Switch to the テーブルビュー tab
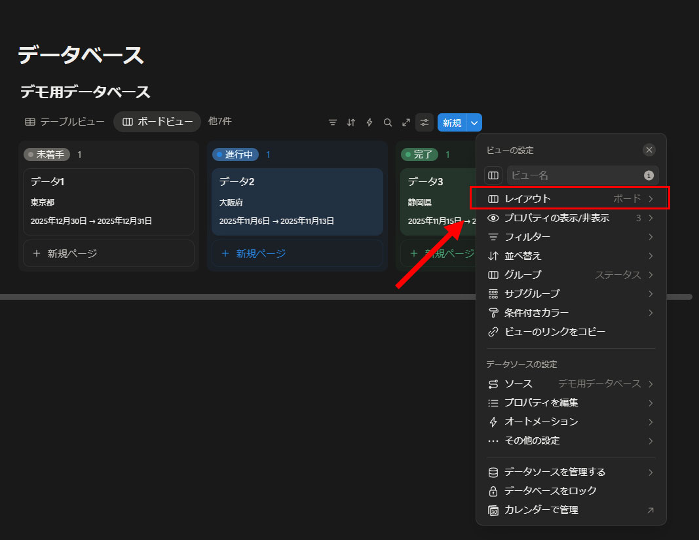 click(x=65, y=122)
